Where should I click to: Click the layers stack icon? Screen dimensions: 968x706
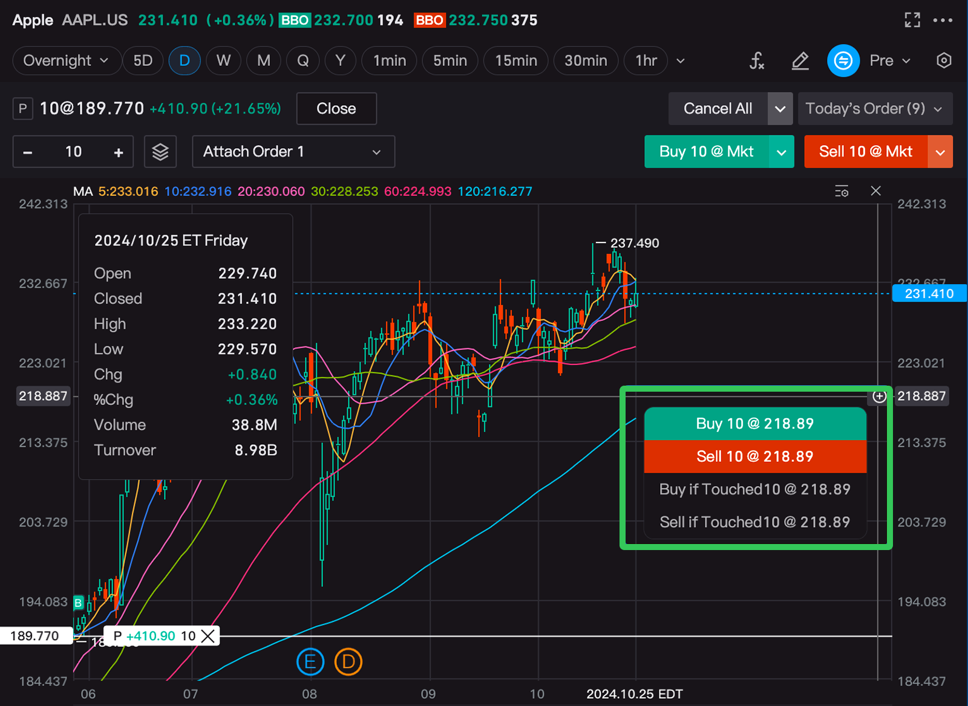(x=160, y=152)
